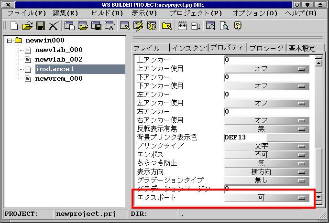Image resolution: width=329 pixels, height=223 pixels.
Task: Click the 下アンカー value field
Action: (x=267, y=77)
